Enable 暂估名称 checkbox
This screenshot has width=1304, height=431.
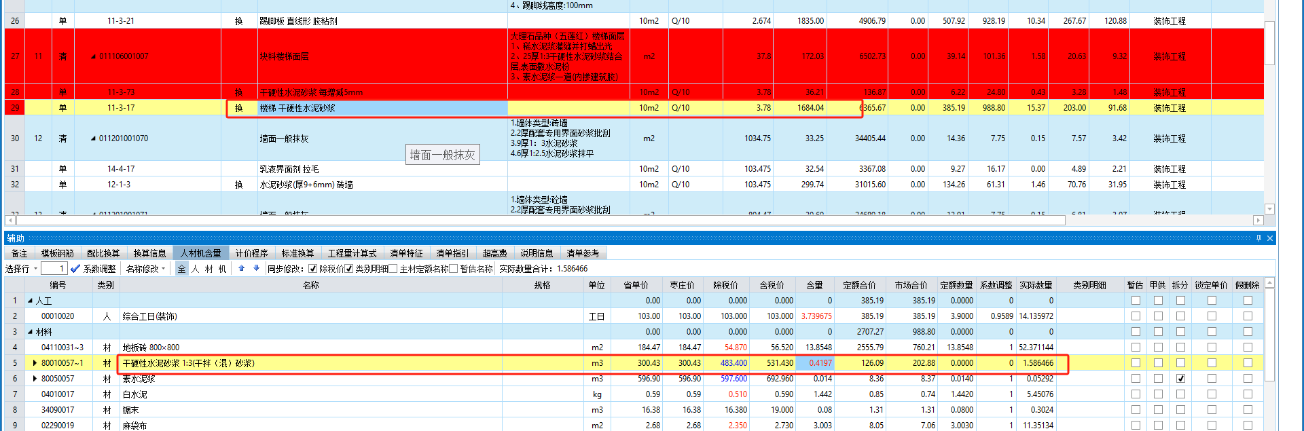pyautogui.click(x=454, y=269)
